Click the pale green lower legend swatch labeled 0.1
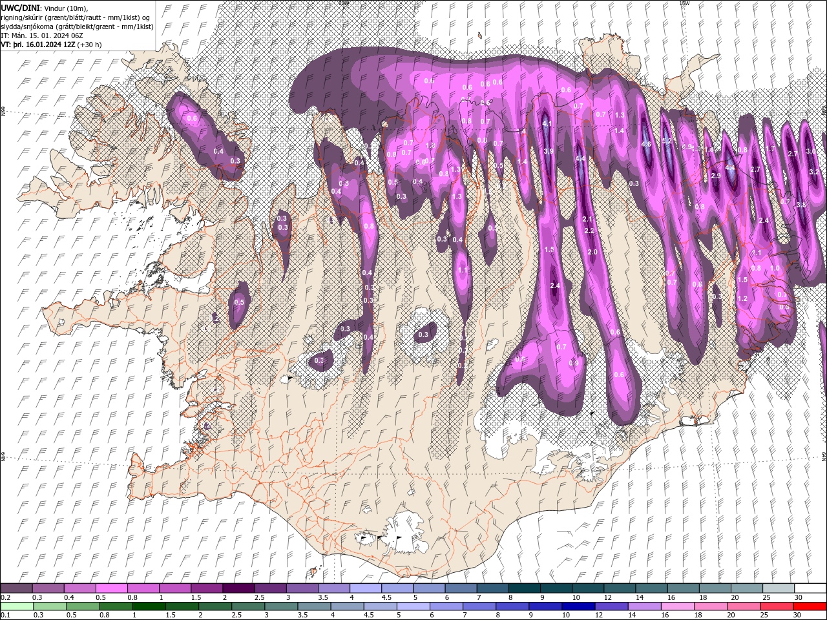Image resolution: width=827 pixels, height=620 pixels. point(17,606)
